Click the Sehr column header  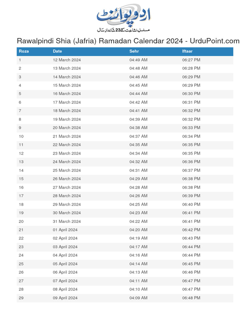[x=134, y=51]
